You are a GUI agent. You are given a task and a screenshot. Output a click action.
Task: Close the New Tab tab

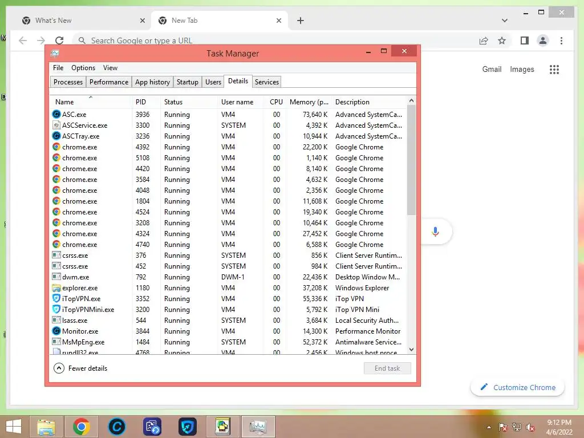[x=278, y=21]
